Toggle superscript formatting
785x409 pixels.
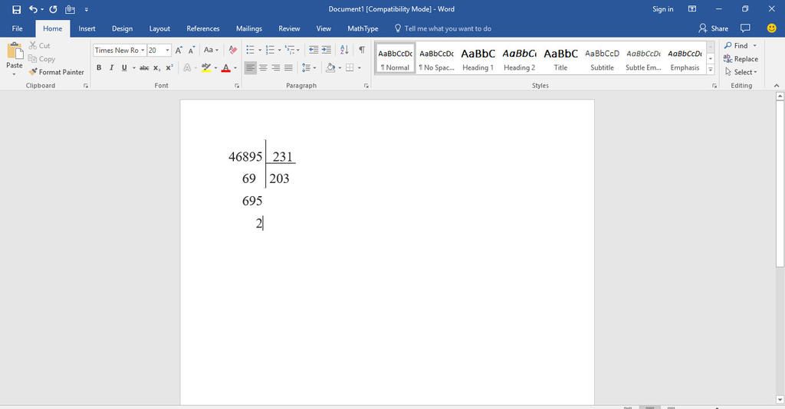pyautogui.click(x=169, y=67)
